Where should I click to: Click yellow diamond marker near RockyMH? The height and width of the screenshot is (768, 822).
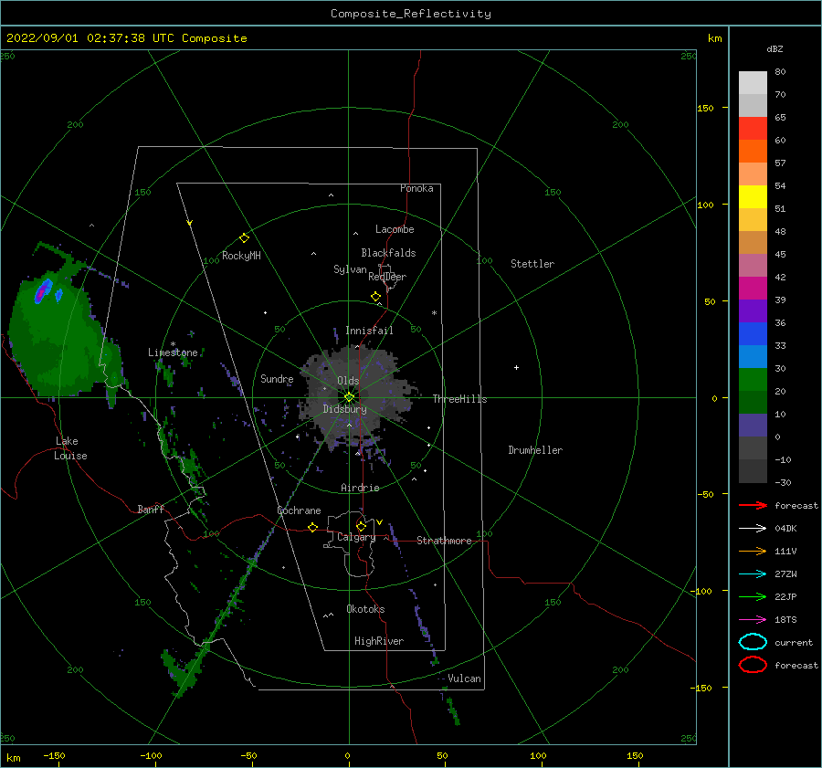244,238
